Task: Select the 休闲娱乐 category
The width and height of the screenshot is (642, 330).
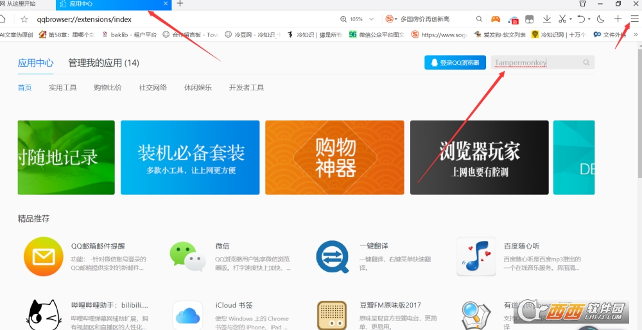Action: [198, 87]
